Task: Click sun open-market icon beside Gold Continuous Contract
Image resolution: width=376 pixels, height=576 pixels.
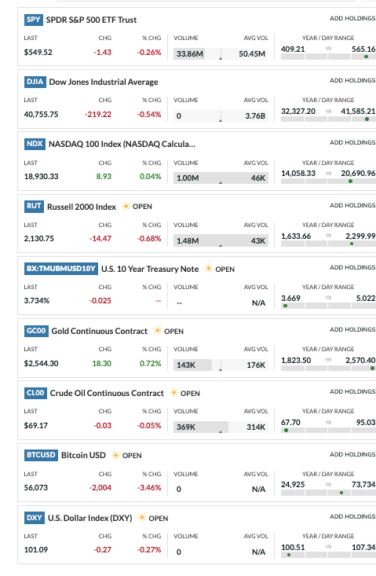Action: pyautogui.click(x=157, y=331)
